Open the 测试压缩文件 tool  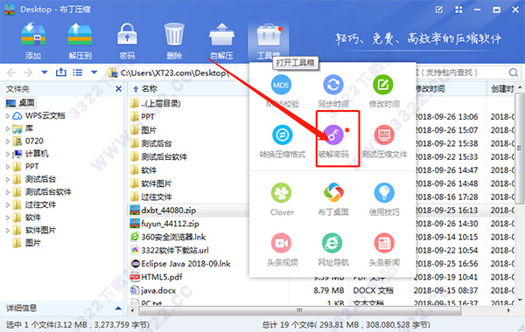pyautogui.click(x=384, y=141)
